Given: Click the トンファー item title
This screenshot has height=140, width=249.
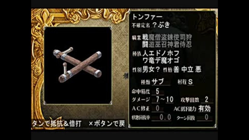Looking at the screenshot, I should click(147, 17).
